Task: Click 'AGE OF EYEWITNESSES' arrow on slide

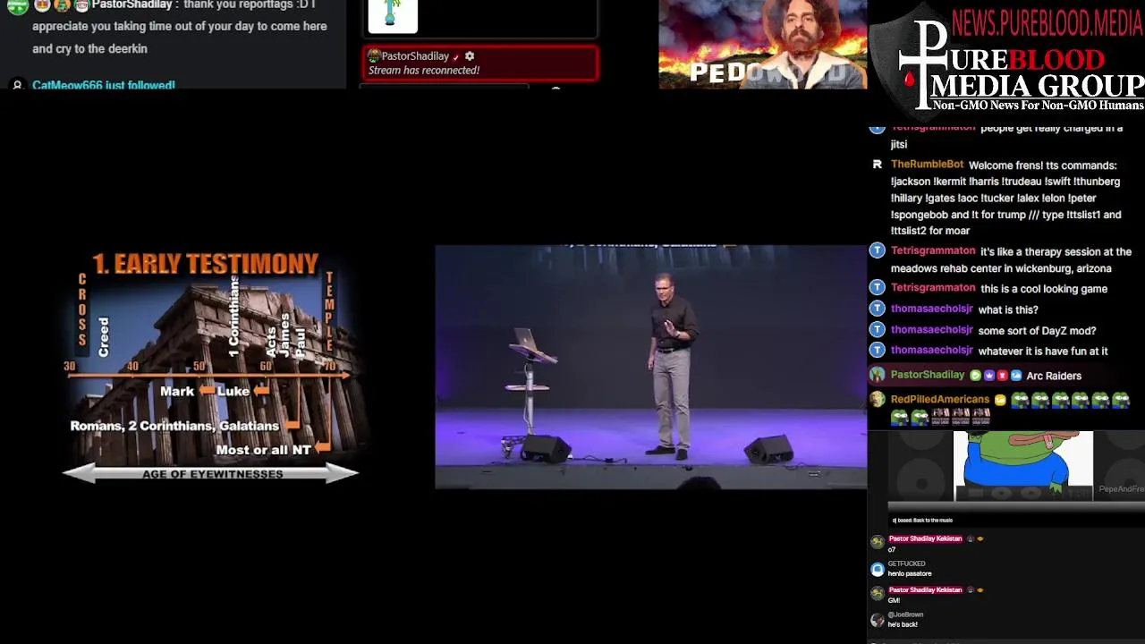Action: pos(210,473)
